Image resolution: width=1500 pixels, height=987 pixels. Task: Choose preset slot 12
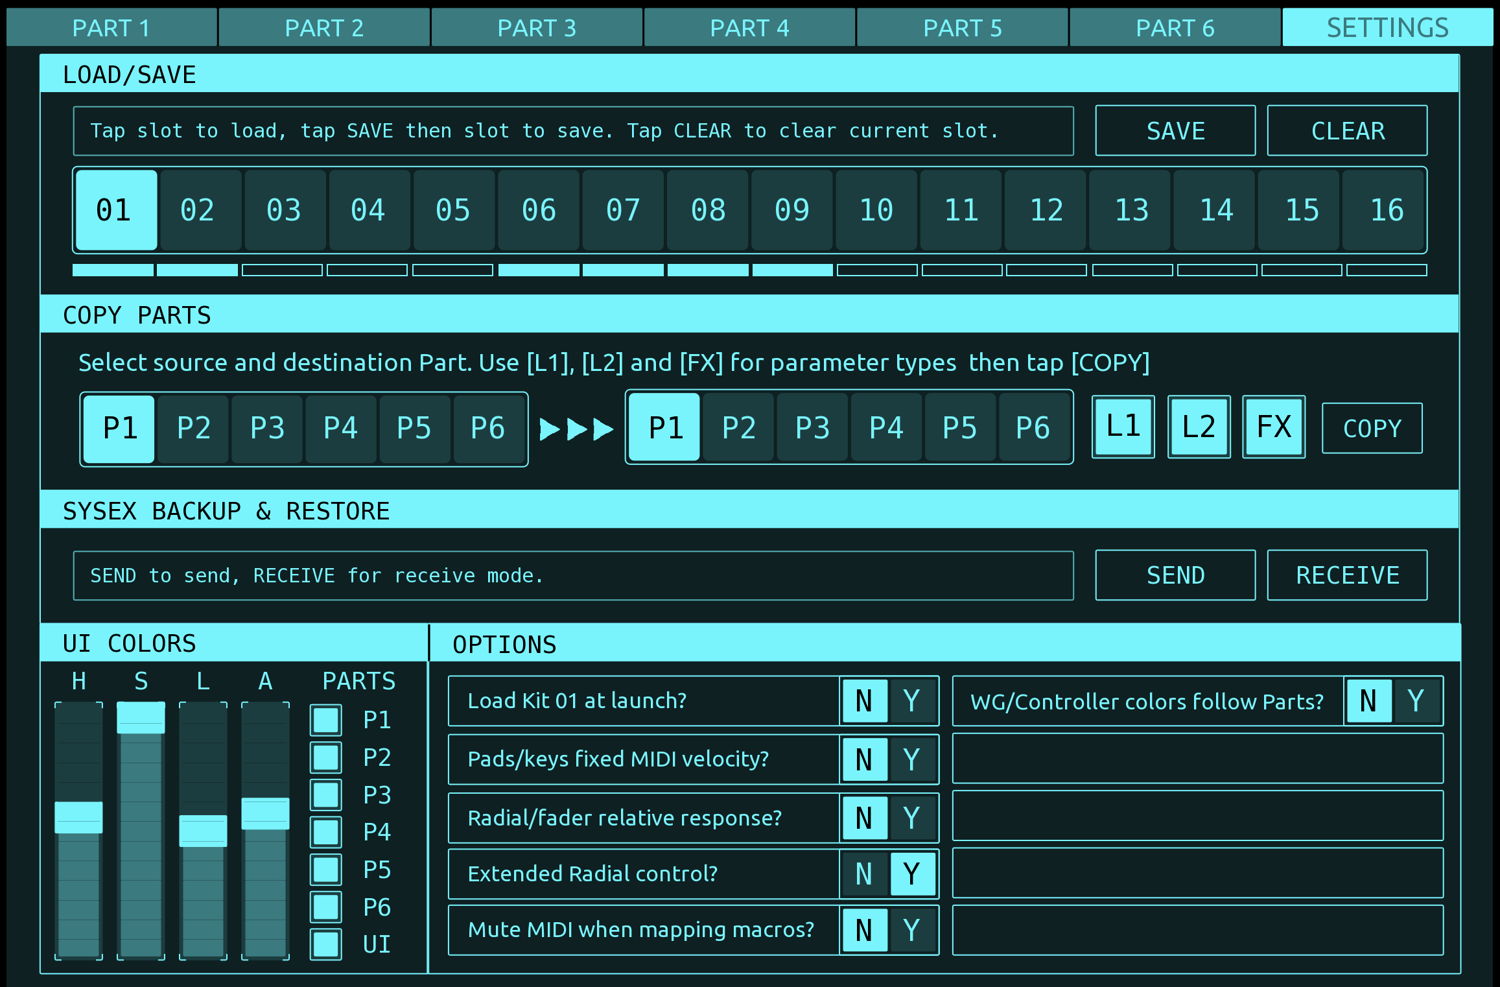(1045, 210)
